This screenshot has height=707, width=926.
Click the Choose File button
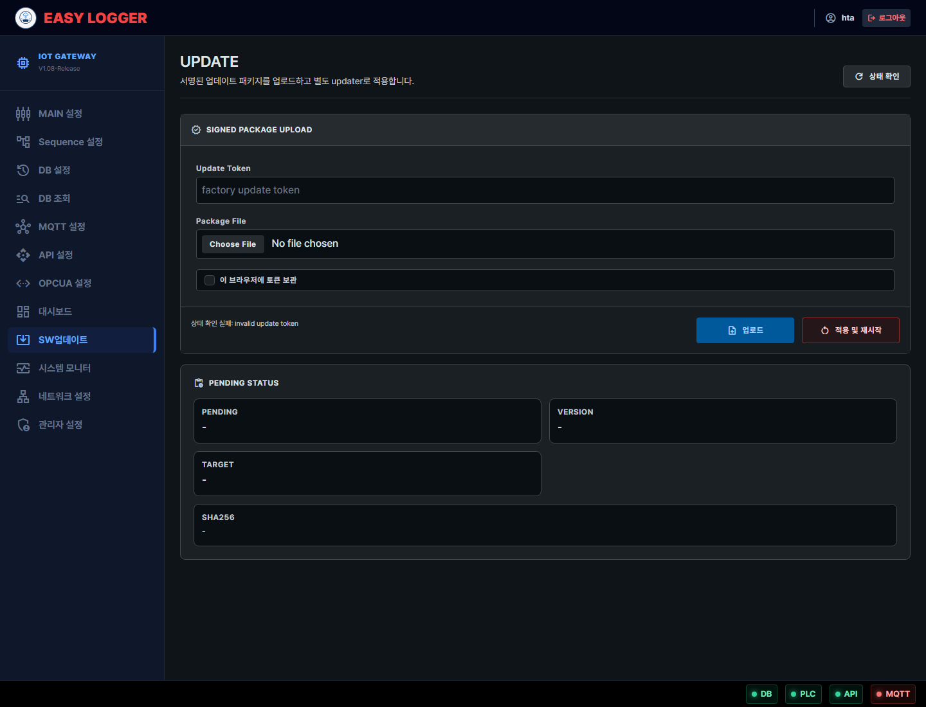[233, 244]
